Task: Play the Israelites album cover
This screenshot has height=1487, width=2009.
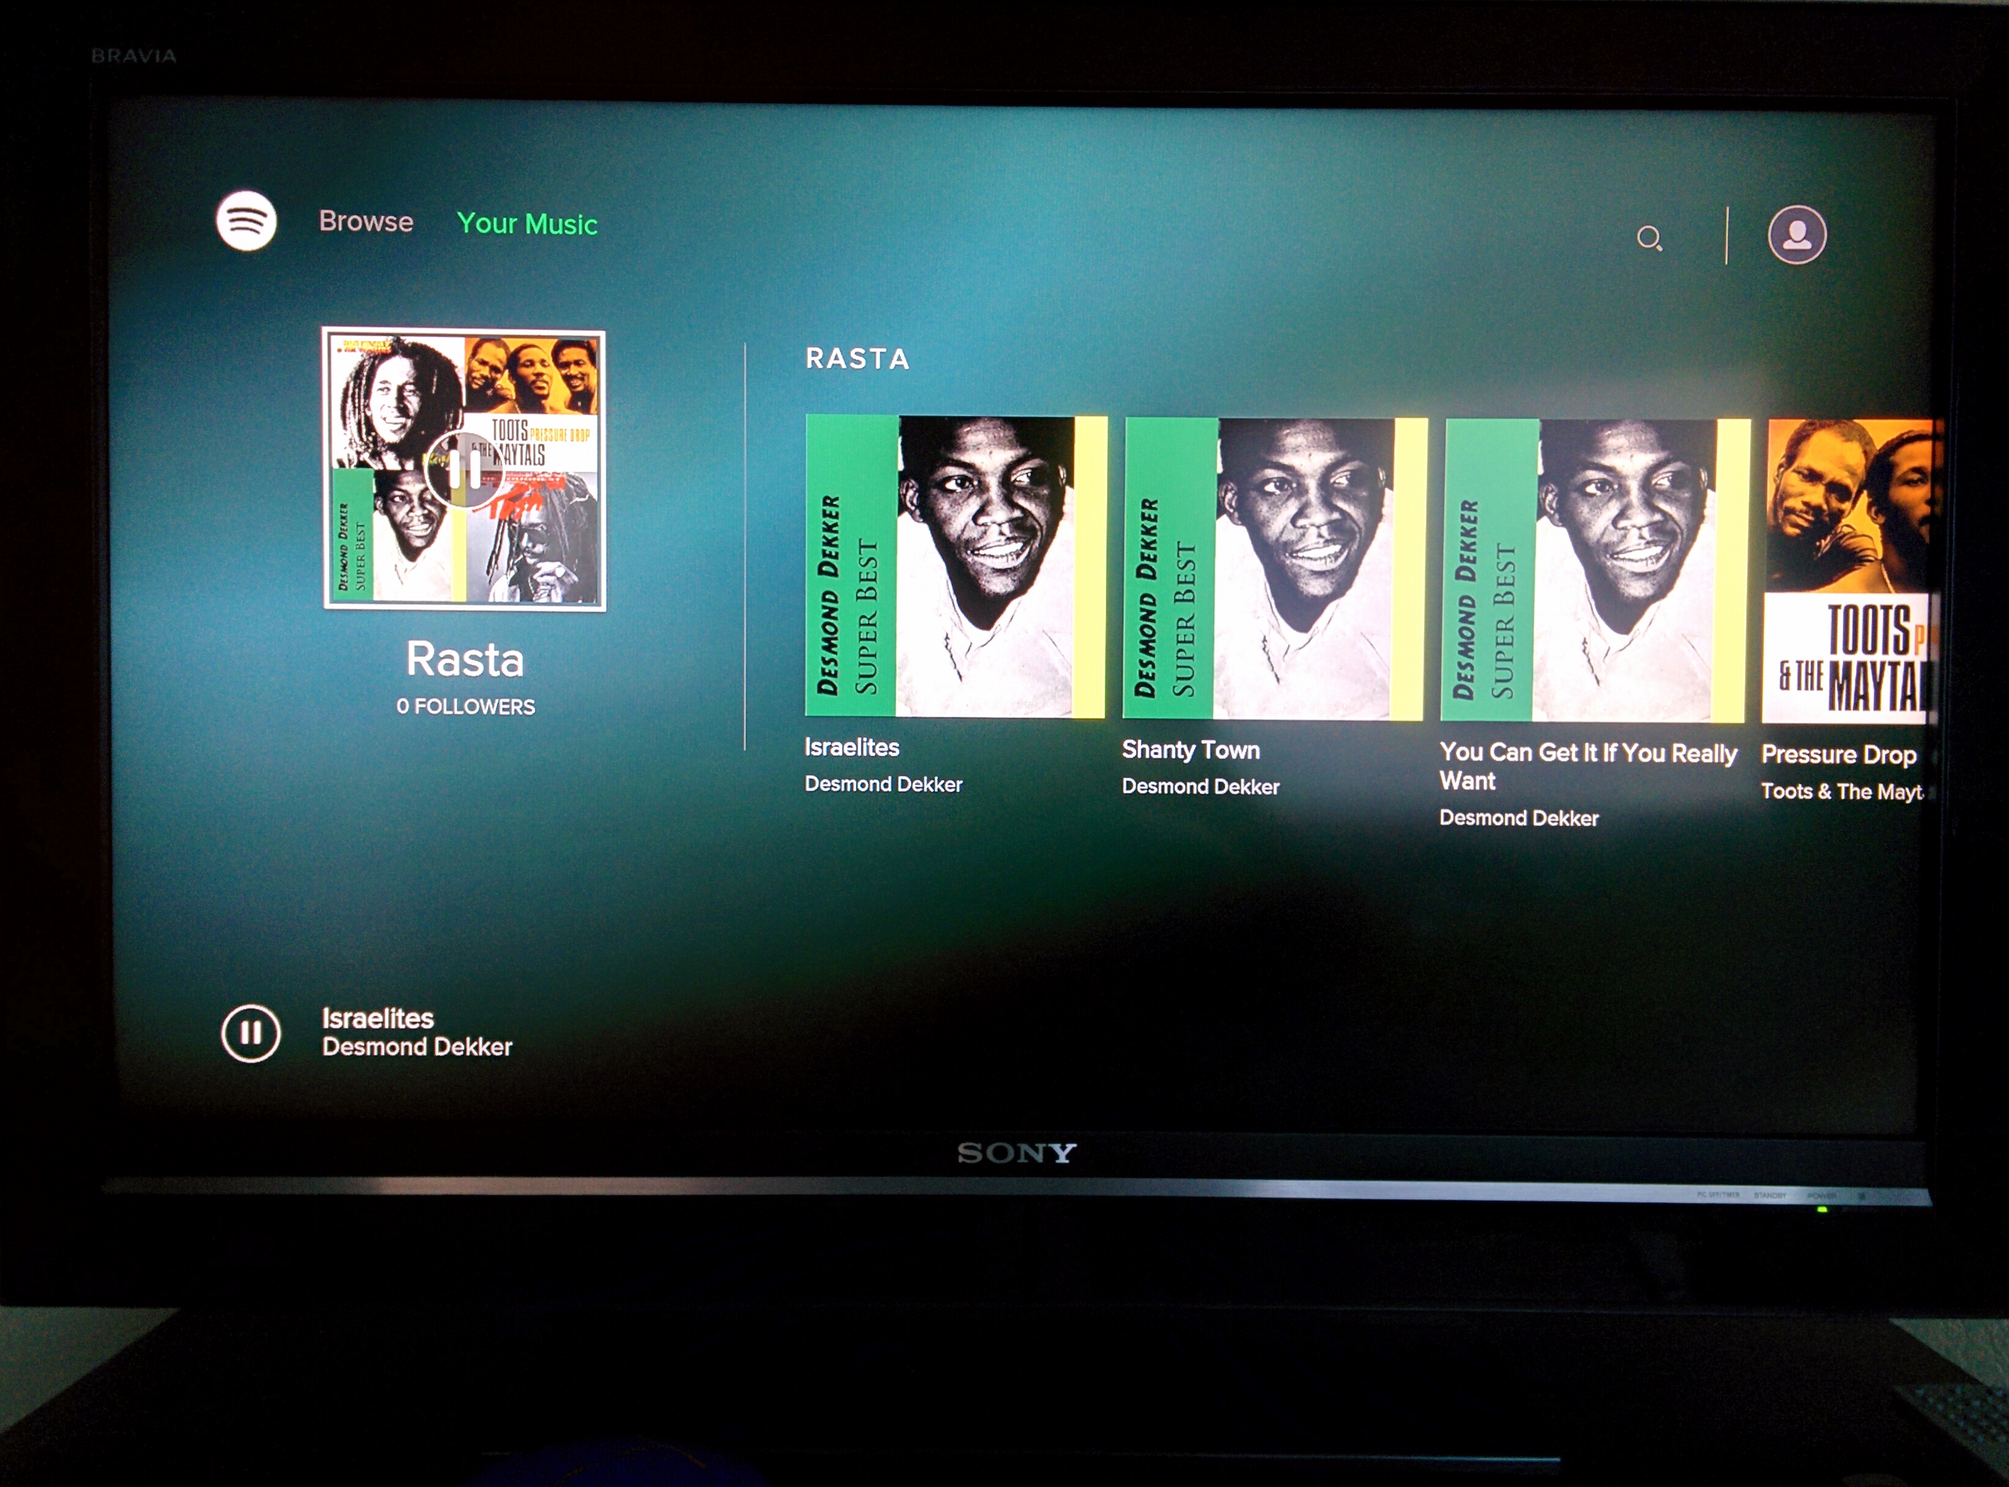Action: 955,566
